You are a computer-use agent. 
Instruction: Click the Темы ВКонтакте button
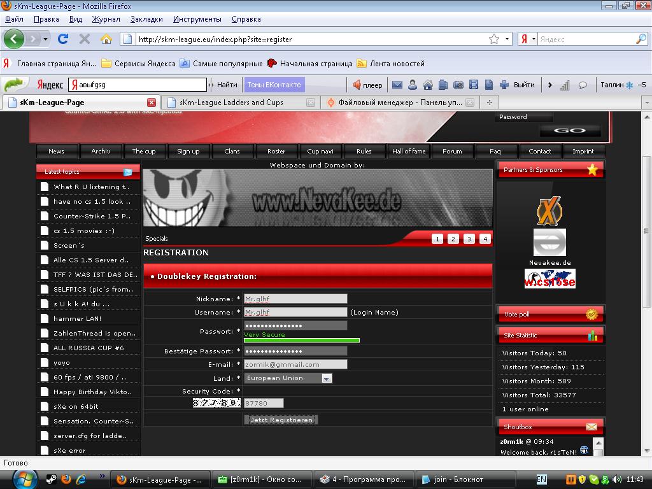pos(274,85)
